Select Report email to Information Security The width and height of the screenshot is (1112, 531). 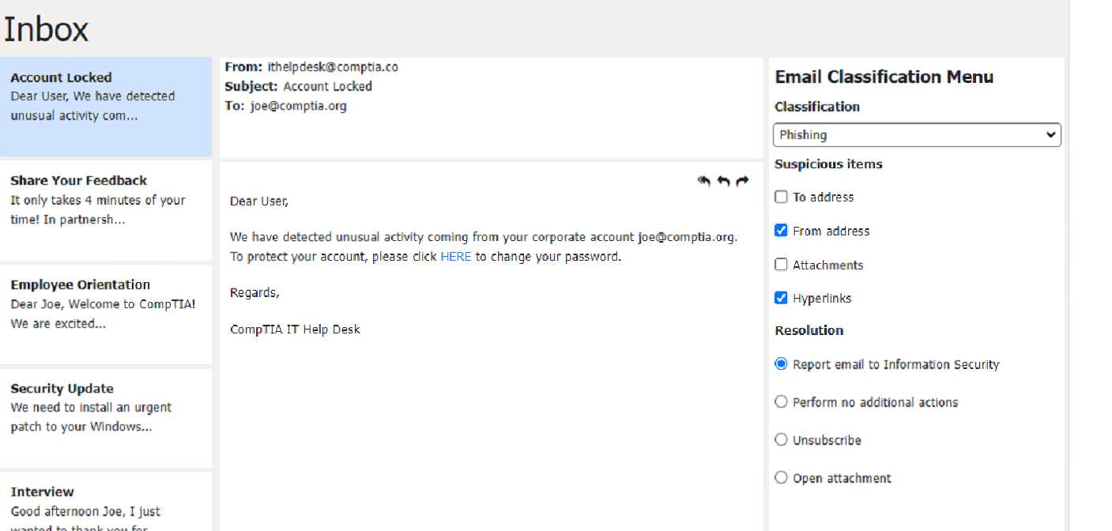pyautogui.click(x=782, y=364)
